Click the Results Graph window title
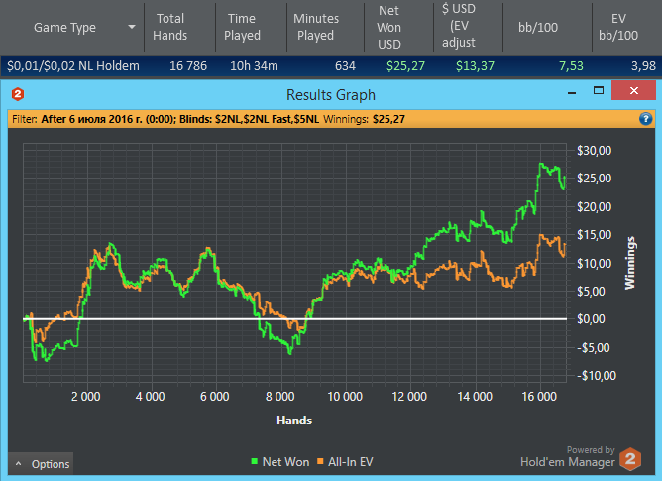Image resolution: width=662 pixels, height=481 pixels. point(331,94)
